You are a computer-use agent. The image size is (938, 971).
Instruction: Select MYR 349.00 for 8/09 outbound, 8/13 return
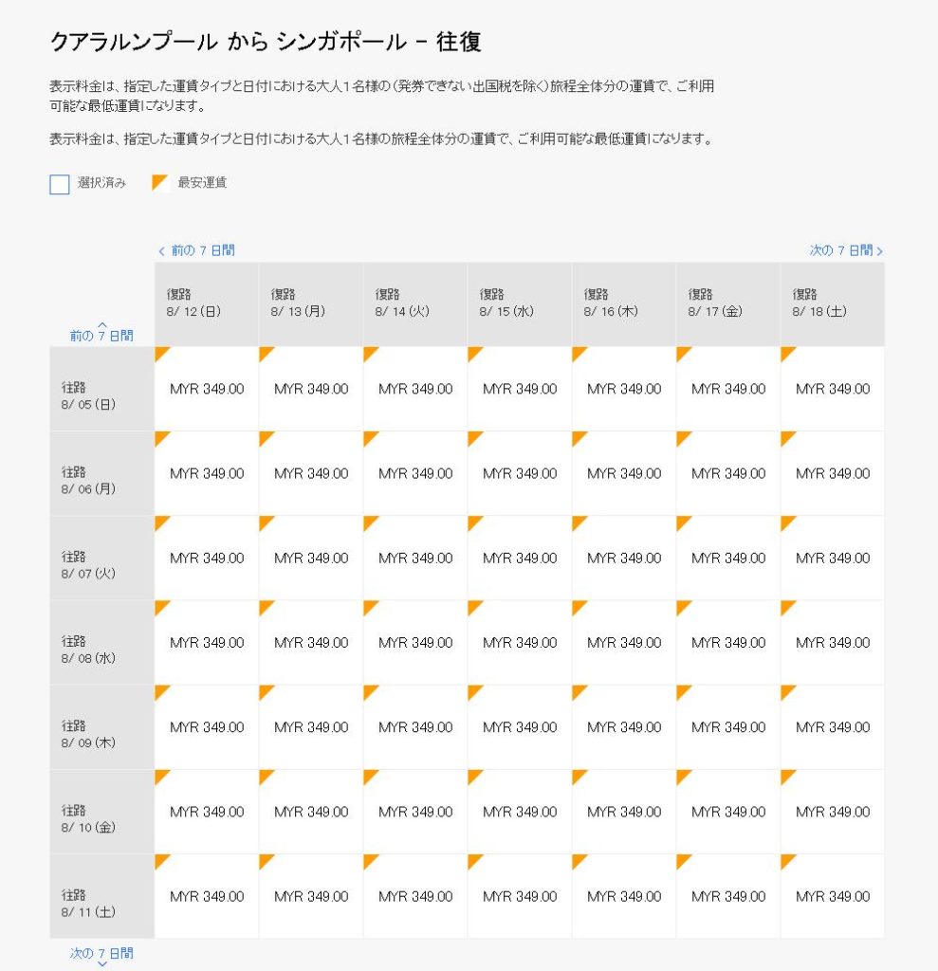(x=311, y=727)
